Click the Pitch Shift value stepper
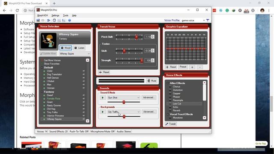The width and height of the screenshot is (274, 154). click(x=153, y=37)
